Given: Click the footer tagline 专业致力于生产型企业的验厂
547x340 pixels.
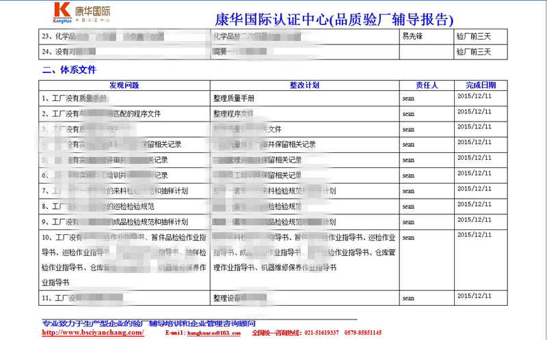Looking at the screenshot, I should 148,324.
